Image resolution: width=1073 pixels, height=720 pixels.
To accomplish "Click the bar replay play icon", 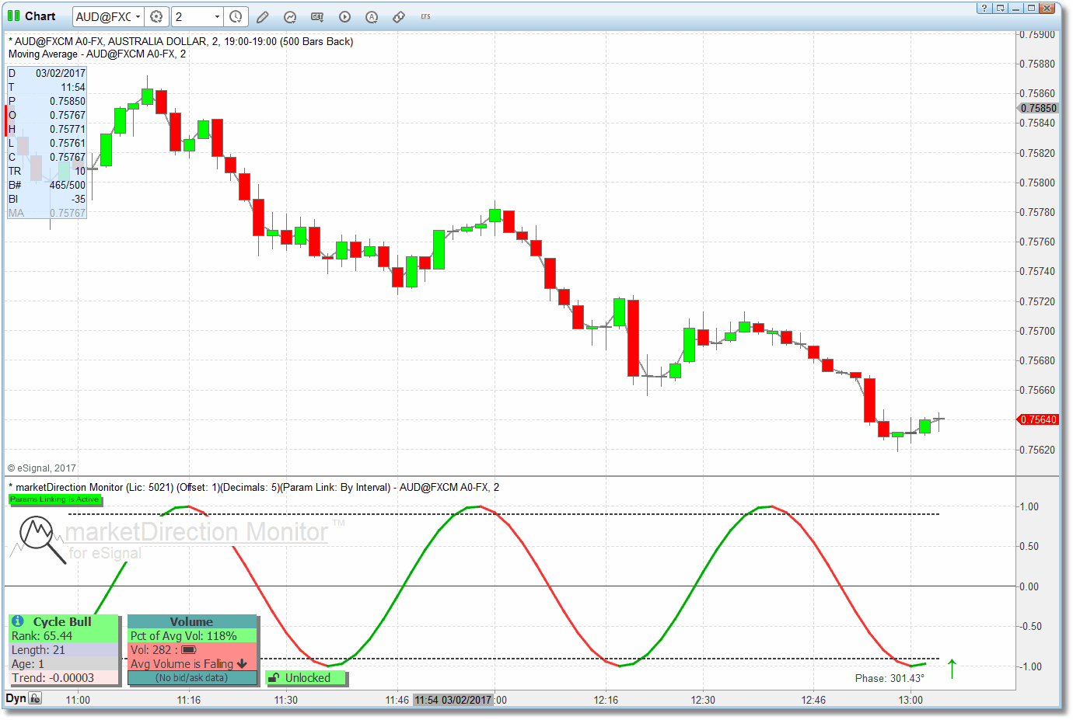I will [344, 16].
